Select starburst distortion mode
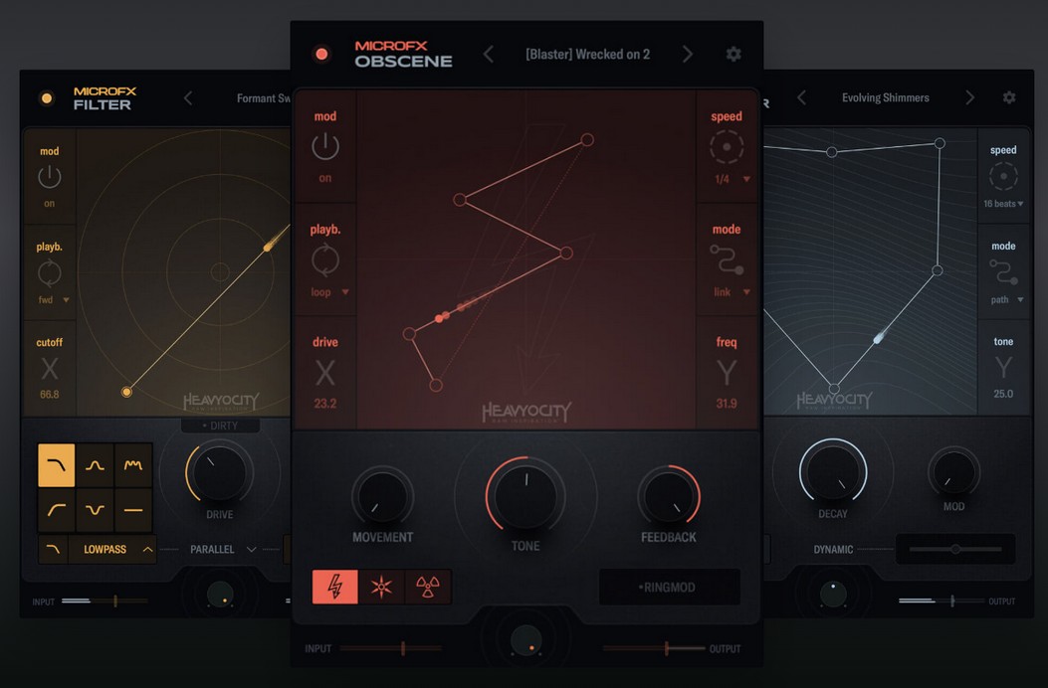This screenshot has width=1048, height=688. pyautogui.click(x=381, y=588)
